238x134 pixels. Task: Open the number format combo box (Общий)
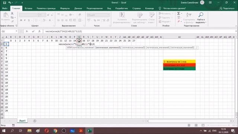point(98,15)
